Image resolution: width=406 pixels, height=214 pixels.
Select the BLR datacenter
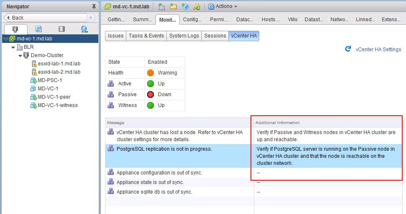pos(29,47)
